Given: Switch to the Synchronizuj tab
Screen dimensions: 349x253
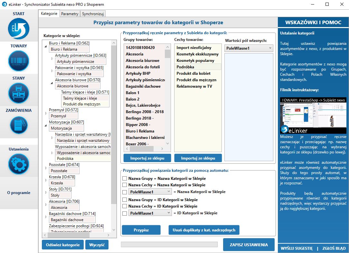Looking at the screenshot, I should 93,14.
